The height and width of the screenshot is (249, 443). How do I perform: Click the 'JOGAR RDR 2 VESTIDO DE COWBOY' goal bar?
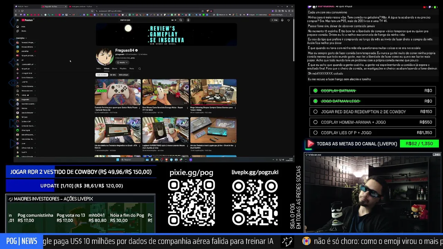click(x=81, y=172)
